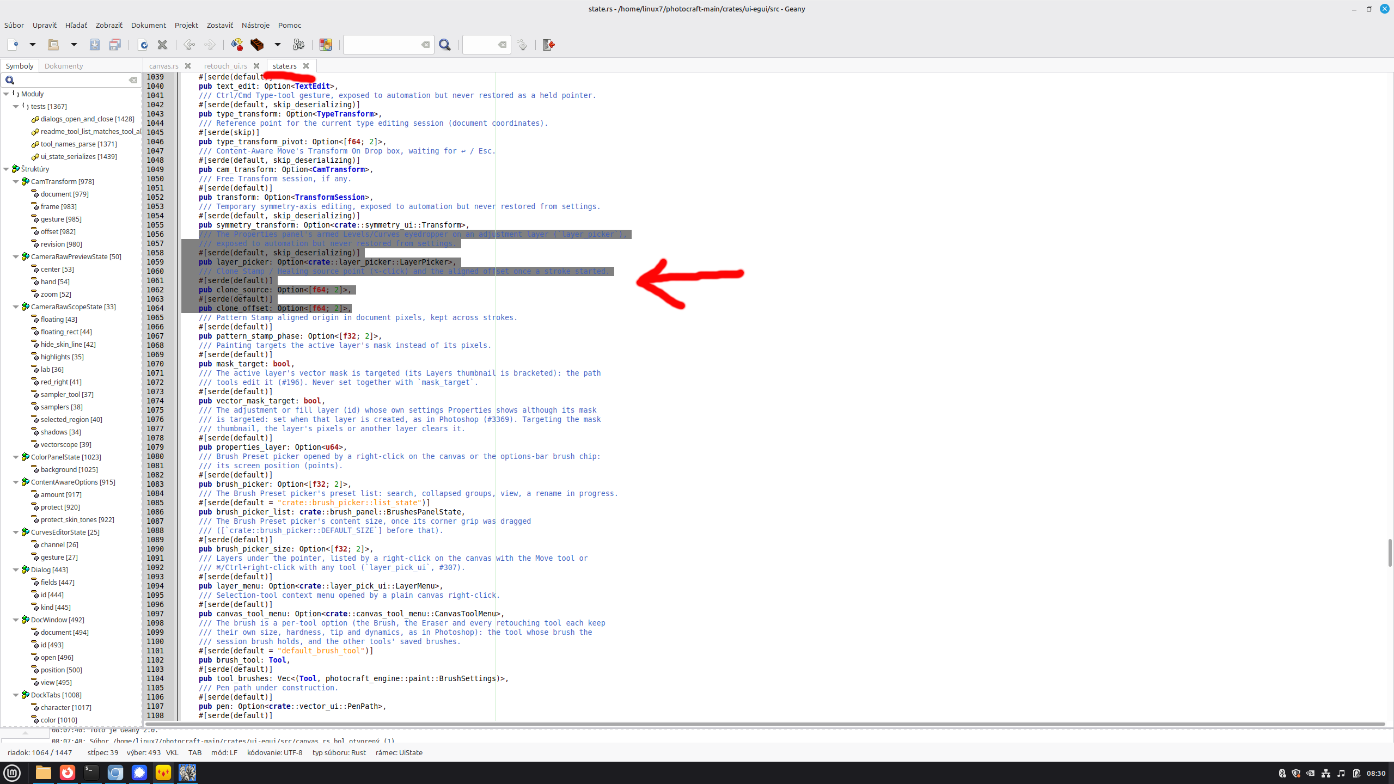Open the Linux Mint start menu
The width and height of the screenshot is (1394, 784).
(12, 773)
